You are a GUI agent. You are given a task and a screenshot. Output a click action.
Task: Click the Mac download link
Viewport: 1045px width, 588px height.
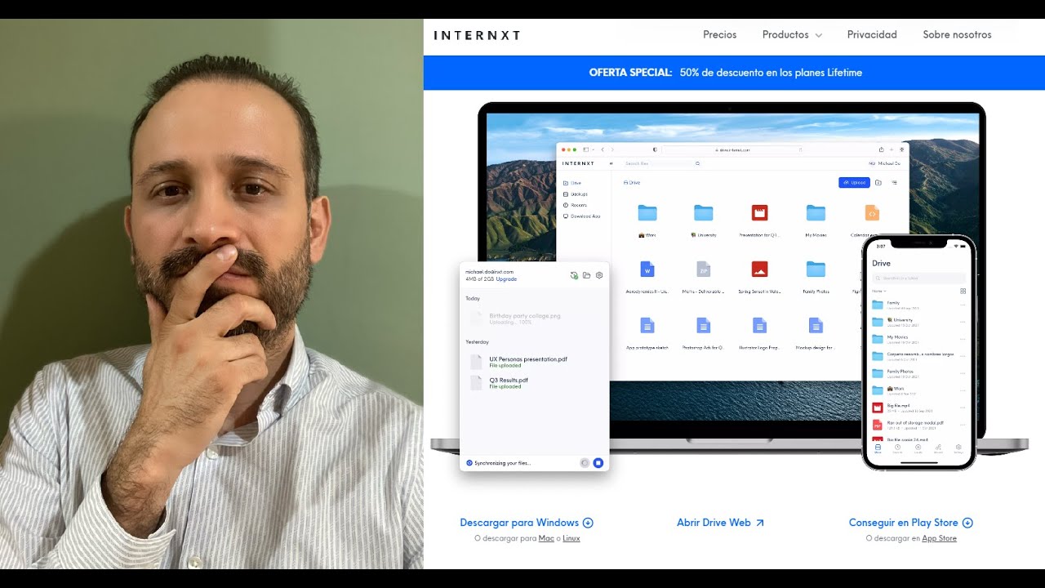(546, 539)
